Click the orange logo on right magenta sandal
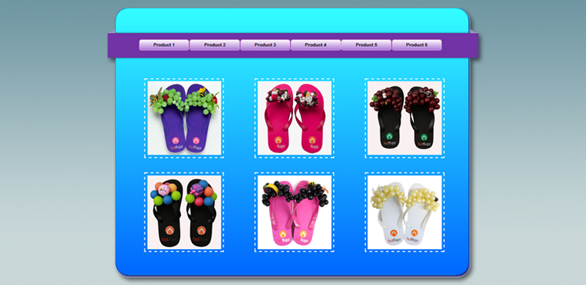This screenshot has height=285, width=586. tap(312, 140)
